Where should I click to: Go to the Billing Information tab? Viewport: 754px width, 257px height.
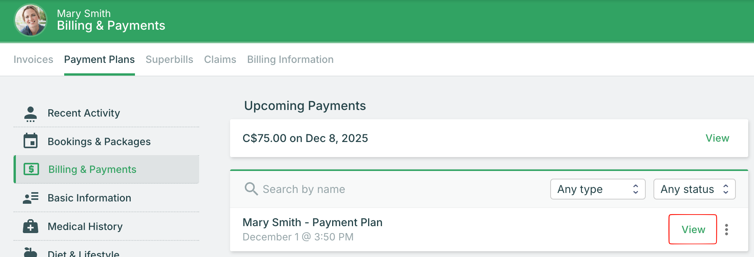tap(290, 59)
